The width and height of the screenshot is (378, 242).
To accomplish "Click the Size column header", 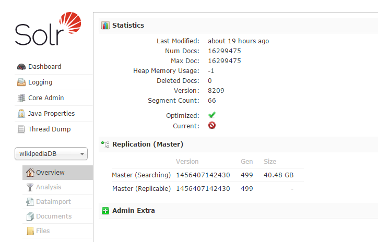I will [x=270, y=162].
